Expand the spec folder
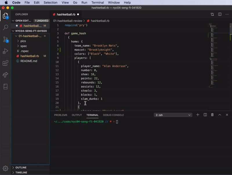The image size is (232, 175). (x=18, y=46)
